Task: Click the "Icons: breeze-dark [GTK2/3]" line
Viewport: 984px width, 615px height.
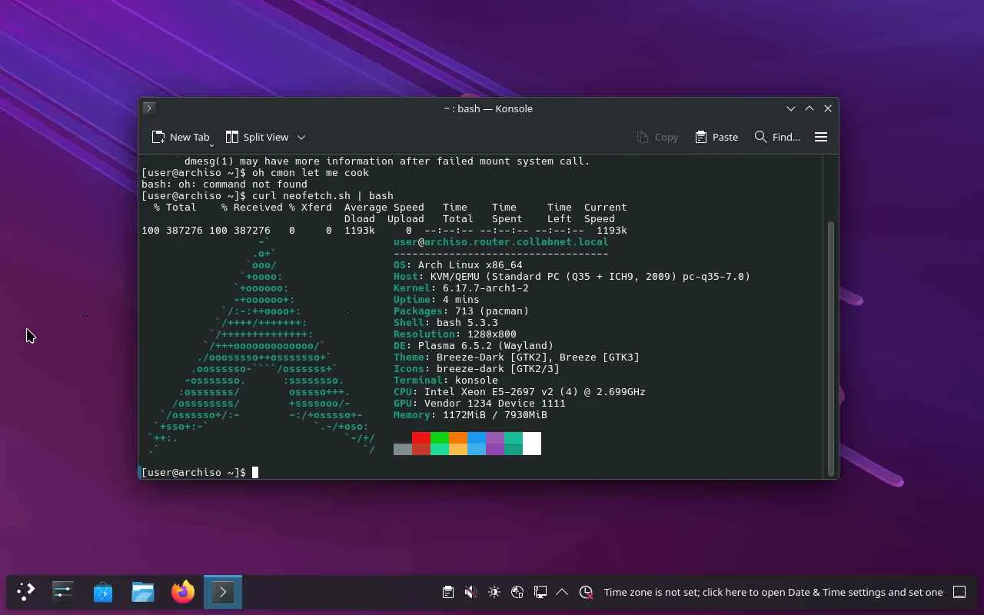Action: 477,369
